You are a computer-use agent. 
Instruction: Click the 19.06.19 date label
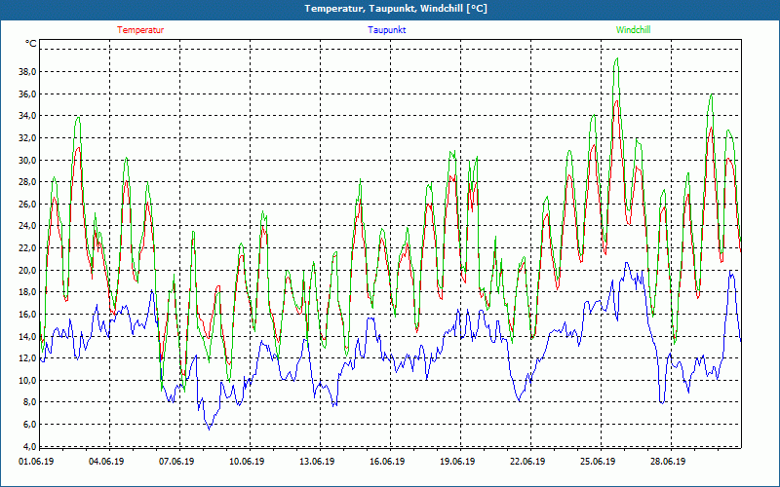(x=457, y=461)
